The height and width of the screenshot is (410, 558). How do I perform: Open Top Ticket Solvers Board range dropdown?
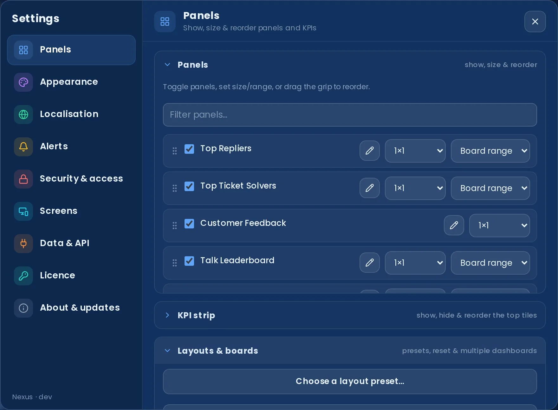490,188
